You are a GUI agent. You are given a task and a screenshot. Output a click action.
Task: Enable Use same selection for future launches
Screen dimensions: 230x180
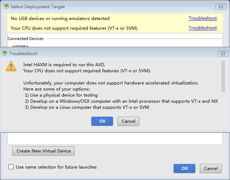11,167
